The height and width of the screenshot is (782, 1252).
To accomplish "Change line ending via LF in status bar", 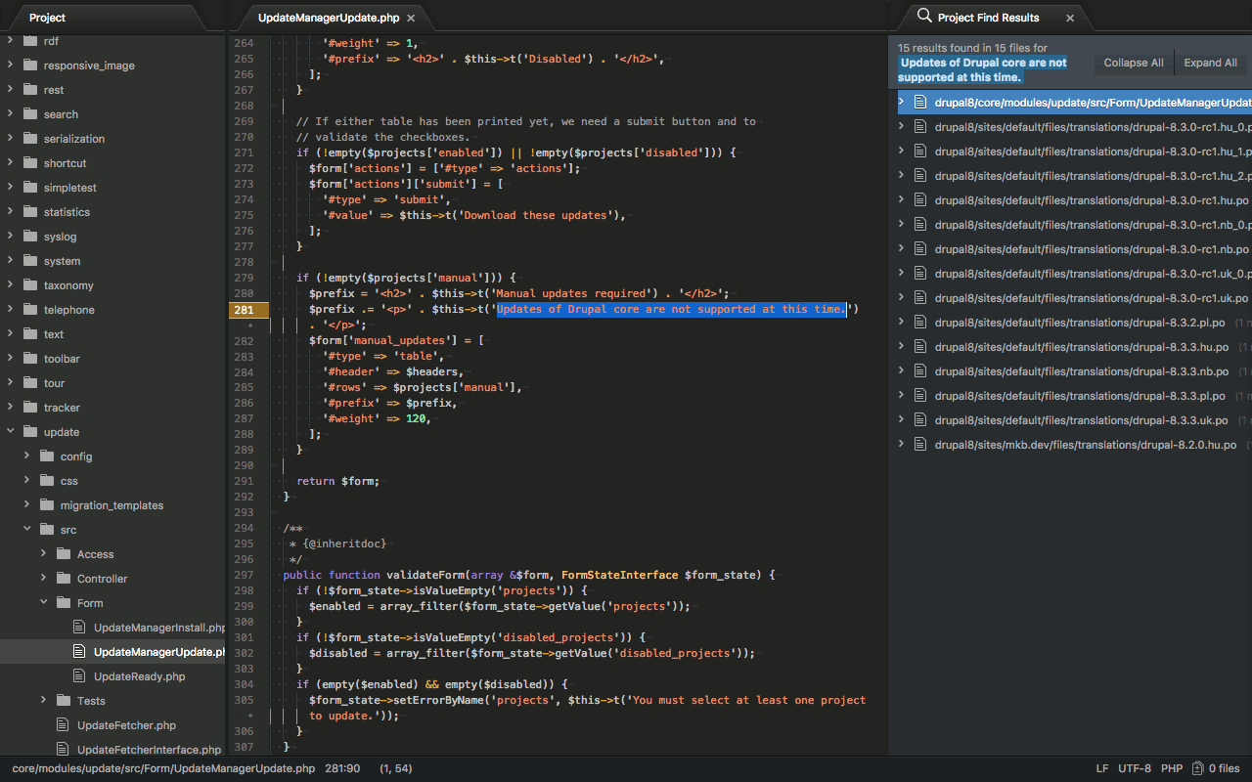I will tap(1102, 768).
